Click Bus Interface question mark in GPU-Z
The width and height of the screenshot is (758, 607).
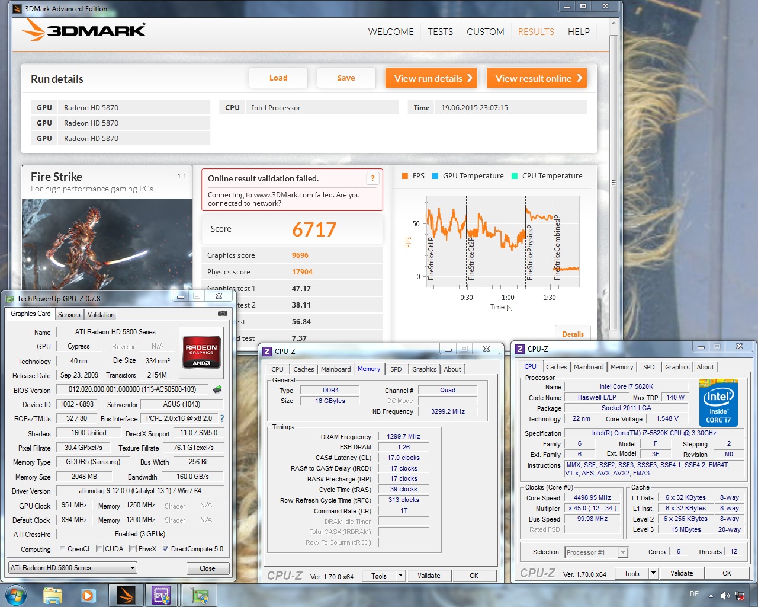[x=222, y=418]
